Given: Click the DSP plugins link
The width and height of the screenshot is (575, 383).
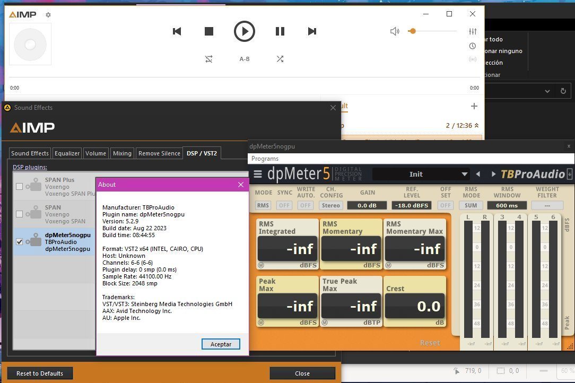Looking at the screenshot, I should (x=30, y=167).
